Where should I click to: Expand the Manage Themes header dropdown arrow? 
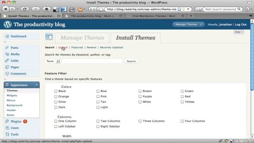201,25
